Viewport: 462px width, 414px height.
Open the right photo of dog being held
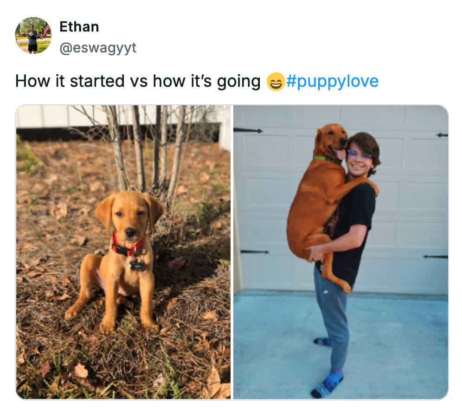click(340, 252)
